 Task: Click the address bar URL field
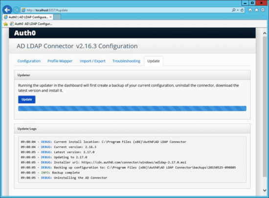pos(127,10)
